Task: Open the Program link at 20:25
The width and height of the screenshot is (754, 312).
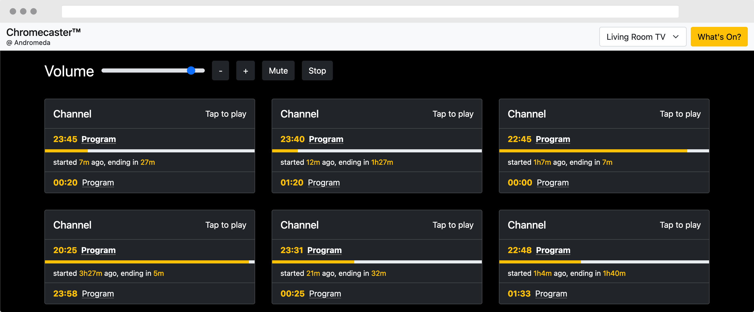Action: [98, 250]
